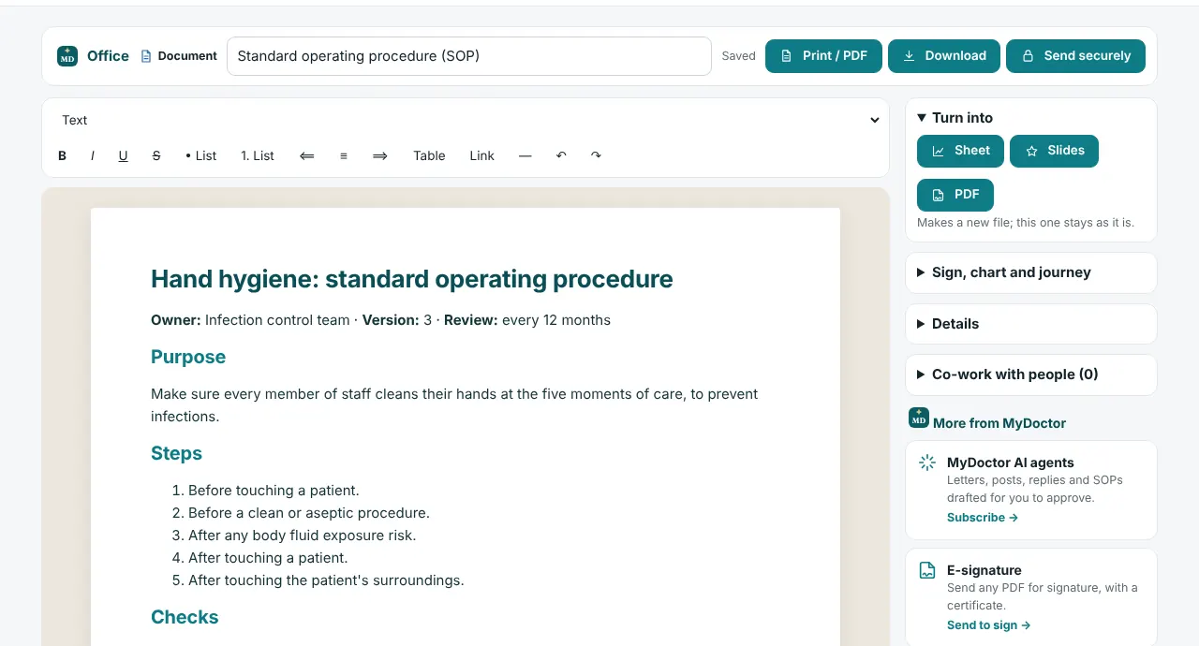Viewport: 1199px width, 646px height.
Task: Apply strikethrough with the S button
Action: click(156, 156)
